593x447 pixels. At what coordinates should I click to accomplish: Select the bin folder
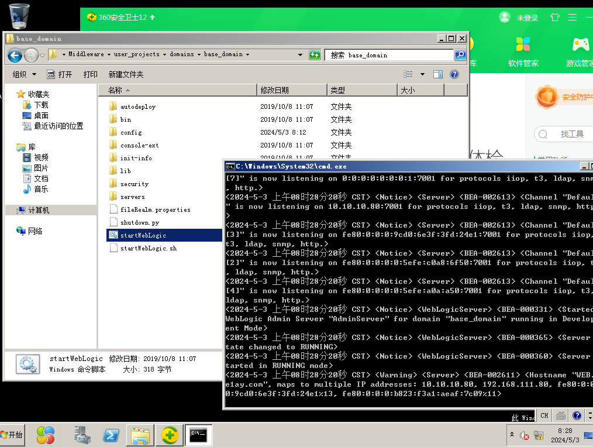(126, 119)
